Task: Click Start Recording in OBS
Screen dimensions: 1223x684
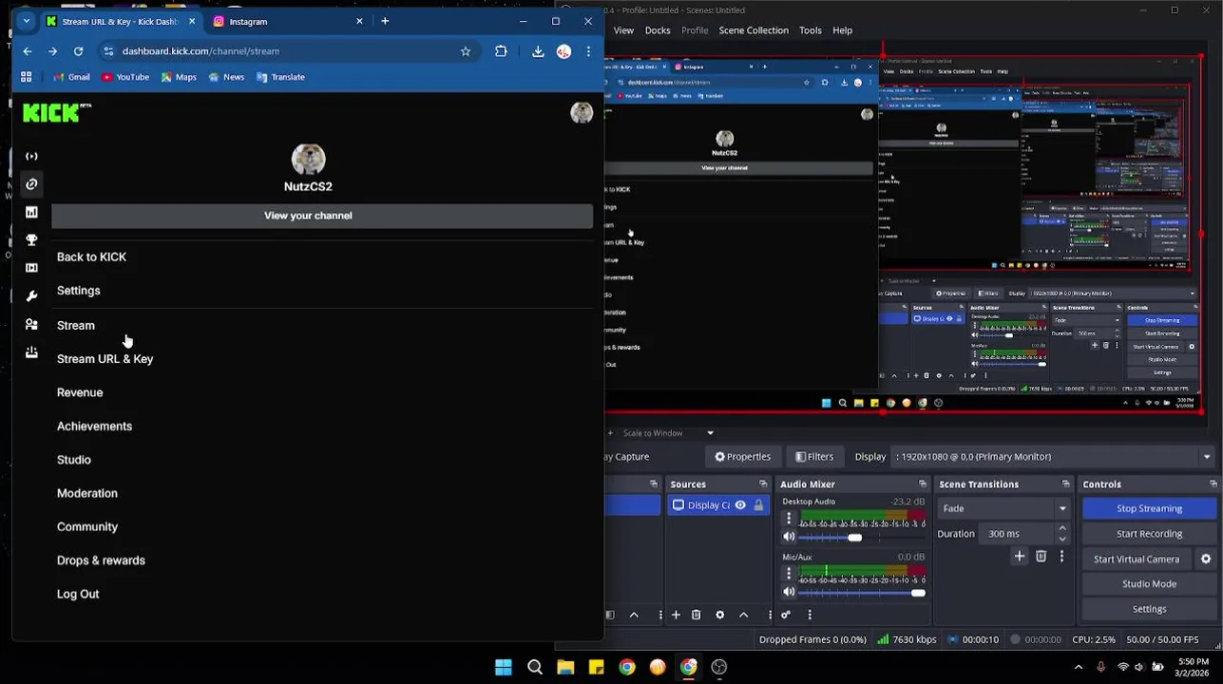Action: pyautogui.click(x=1149, y=534)
